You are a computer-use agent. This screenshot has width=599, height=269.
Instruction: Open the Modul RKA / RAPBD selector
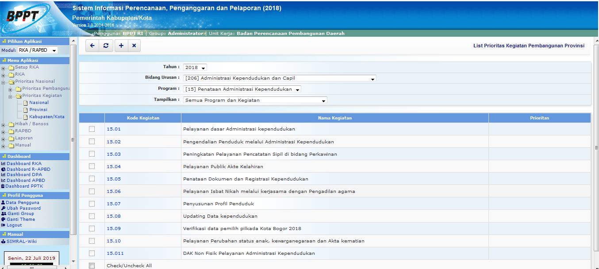(x=38, y=50)
